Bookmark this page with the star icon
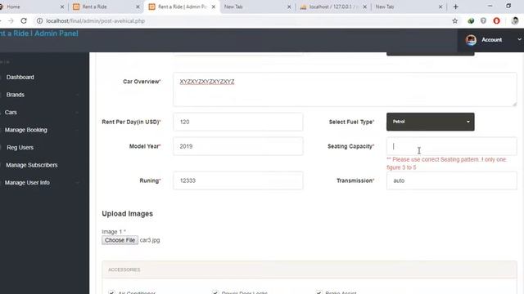524x294 pixels. [x=455, y=20]
